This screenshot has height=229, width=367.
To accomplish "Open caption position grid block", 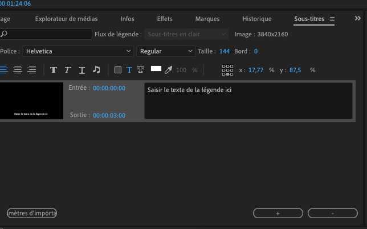I will point(227,70).
